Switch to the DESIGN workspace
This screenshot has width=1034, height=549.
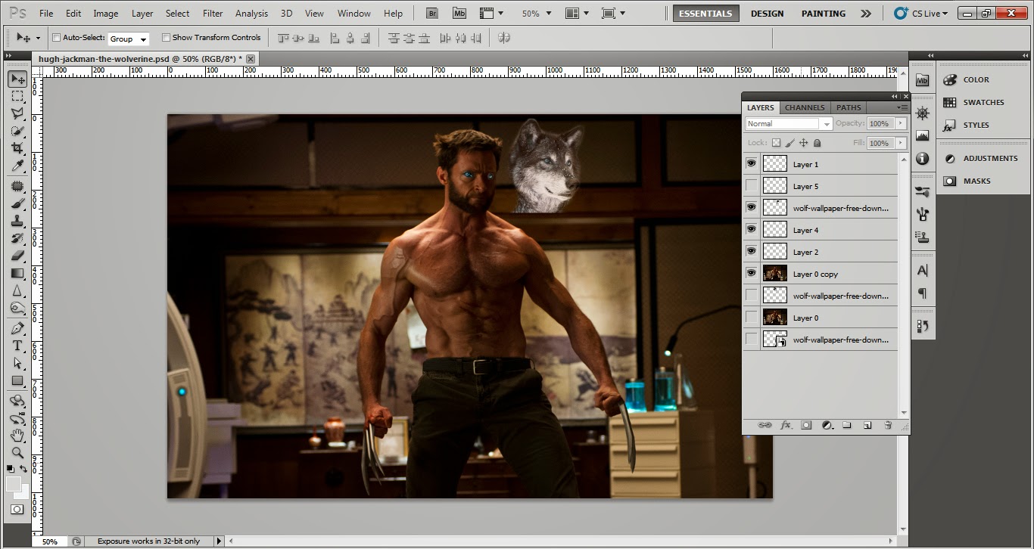click(767, 13)
